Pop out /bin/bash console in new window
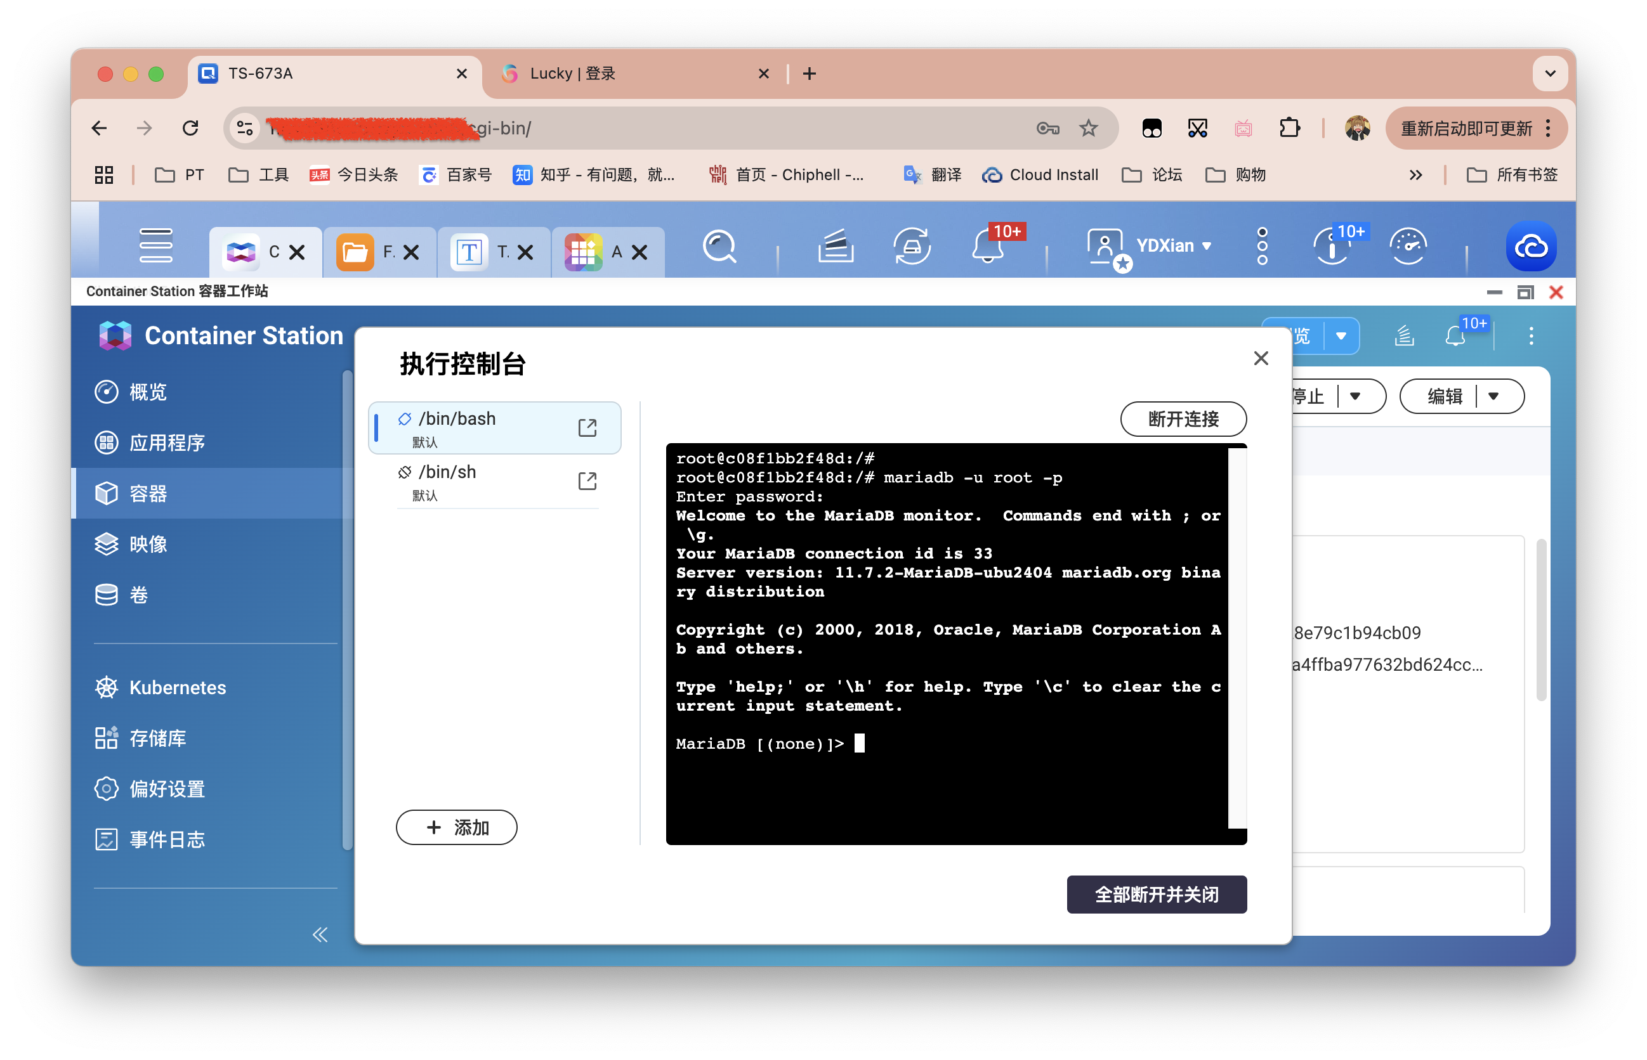Image resolution: width=1647 pixels, height=1060 pixels. pyautogui.click(x=587, y=427)
